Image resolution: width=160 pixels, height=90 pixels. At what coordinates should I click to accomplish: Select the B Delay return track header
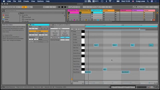tap(137, 10)
